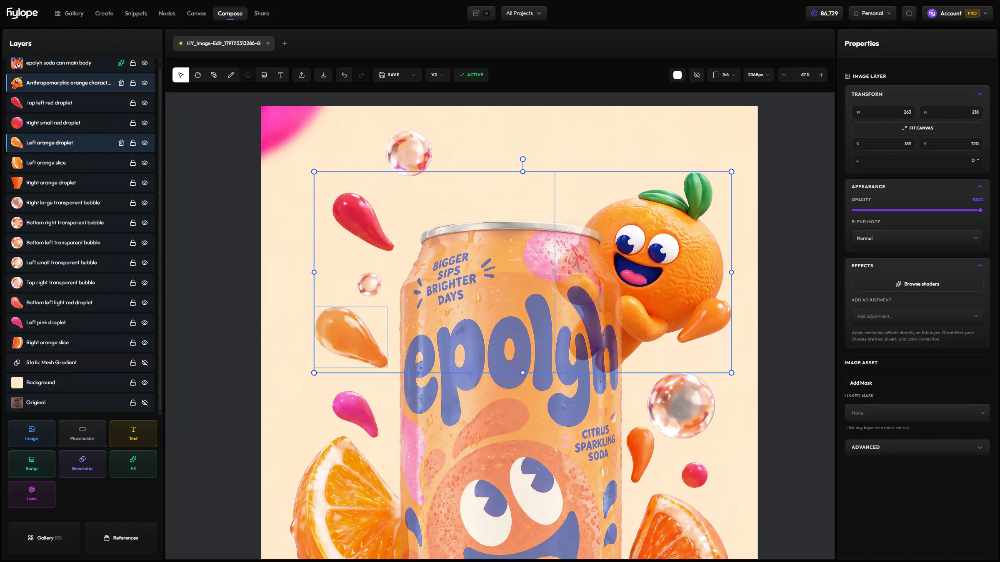
Task: Hide the Background layer
Action: [x=145, y=383]
